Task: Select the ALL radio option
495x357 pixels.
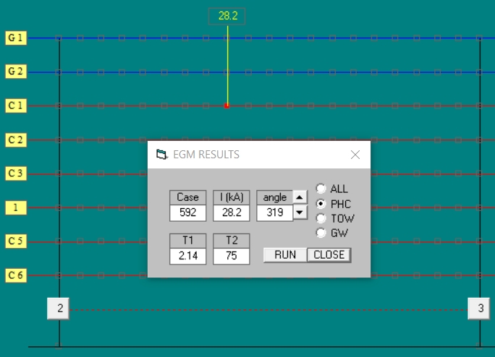Action: [x=321, y=189]
